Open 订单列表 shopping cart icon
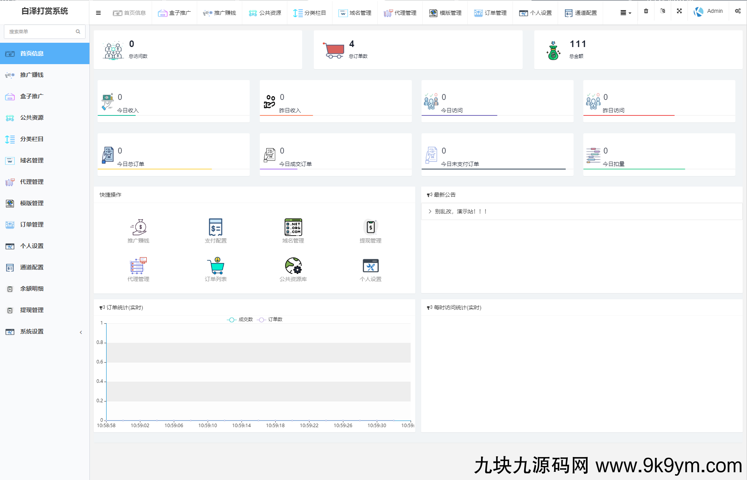Screen dimensions: 747x480 tap(215, 266)
